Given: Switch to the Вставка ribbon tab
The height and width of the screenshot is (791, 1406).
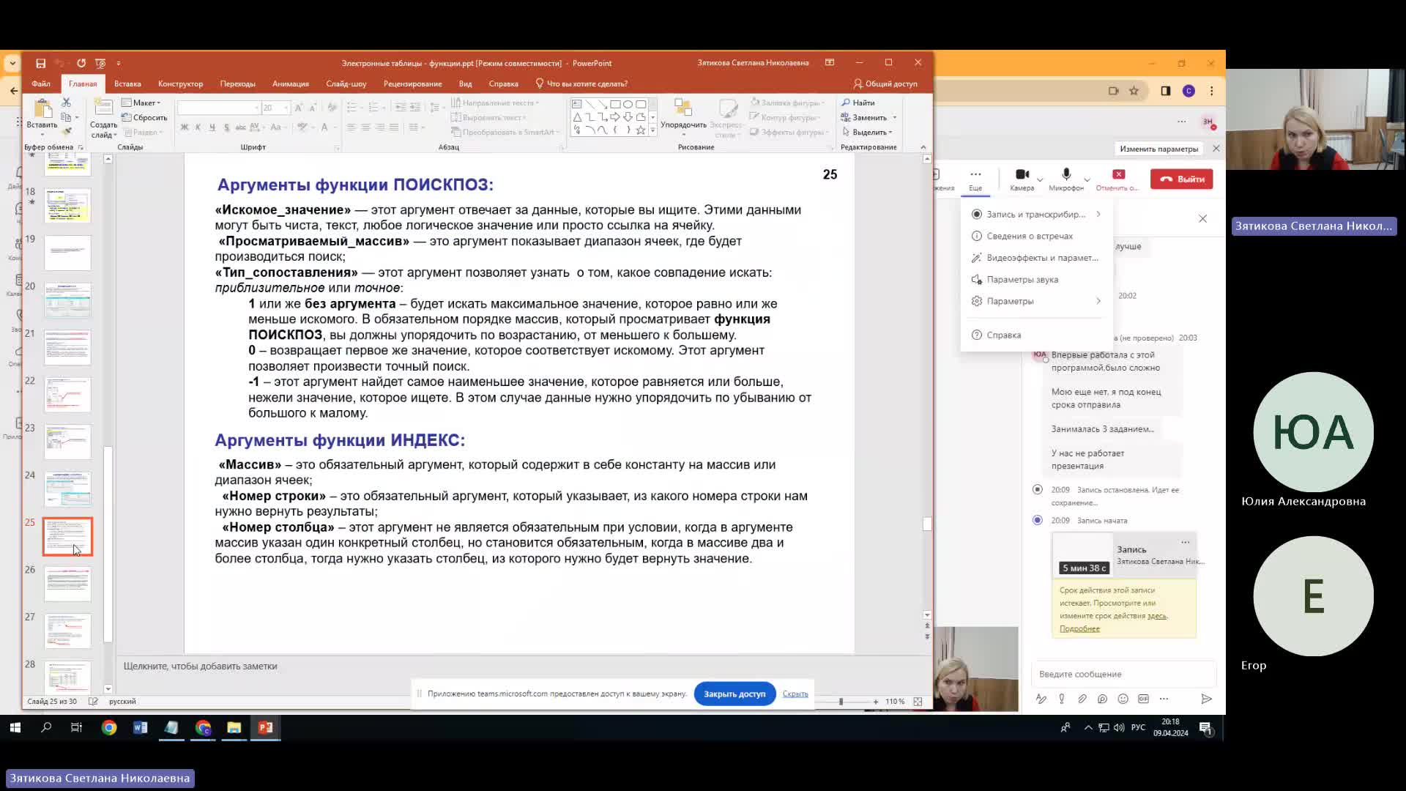Looking at the screenshot, I should (x=127, y=83).
